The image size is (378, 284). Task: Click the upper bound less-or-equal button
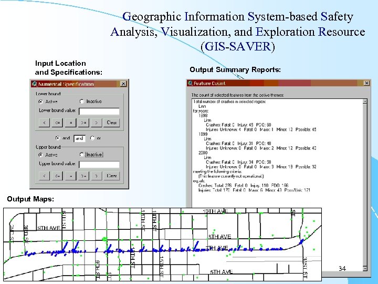[x=58, y=176]
